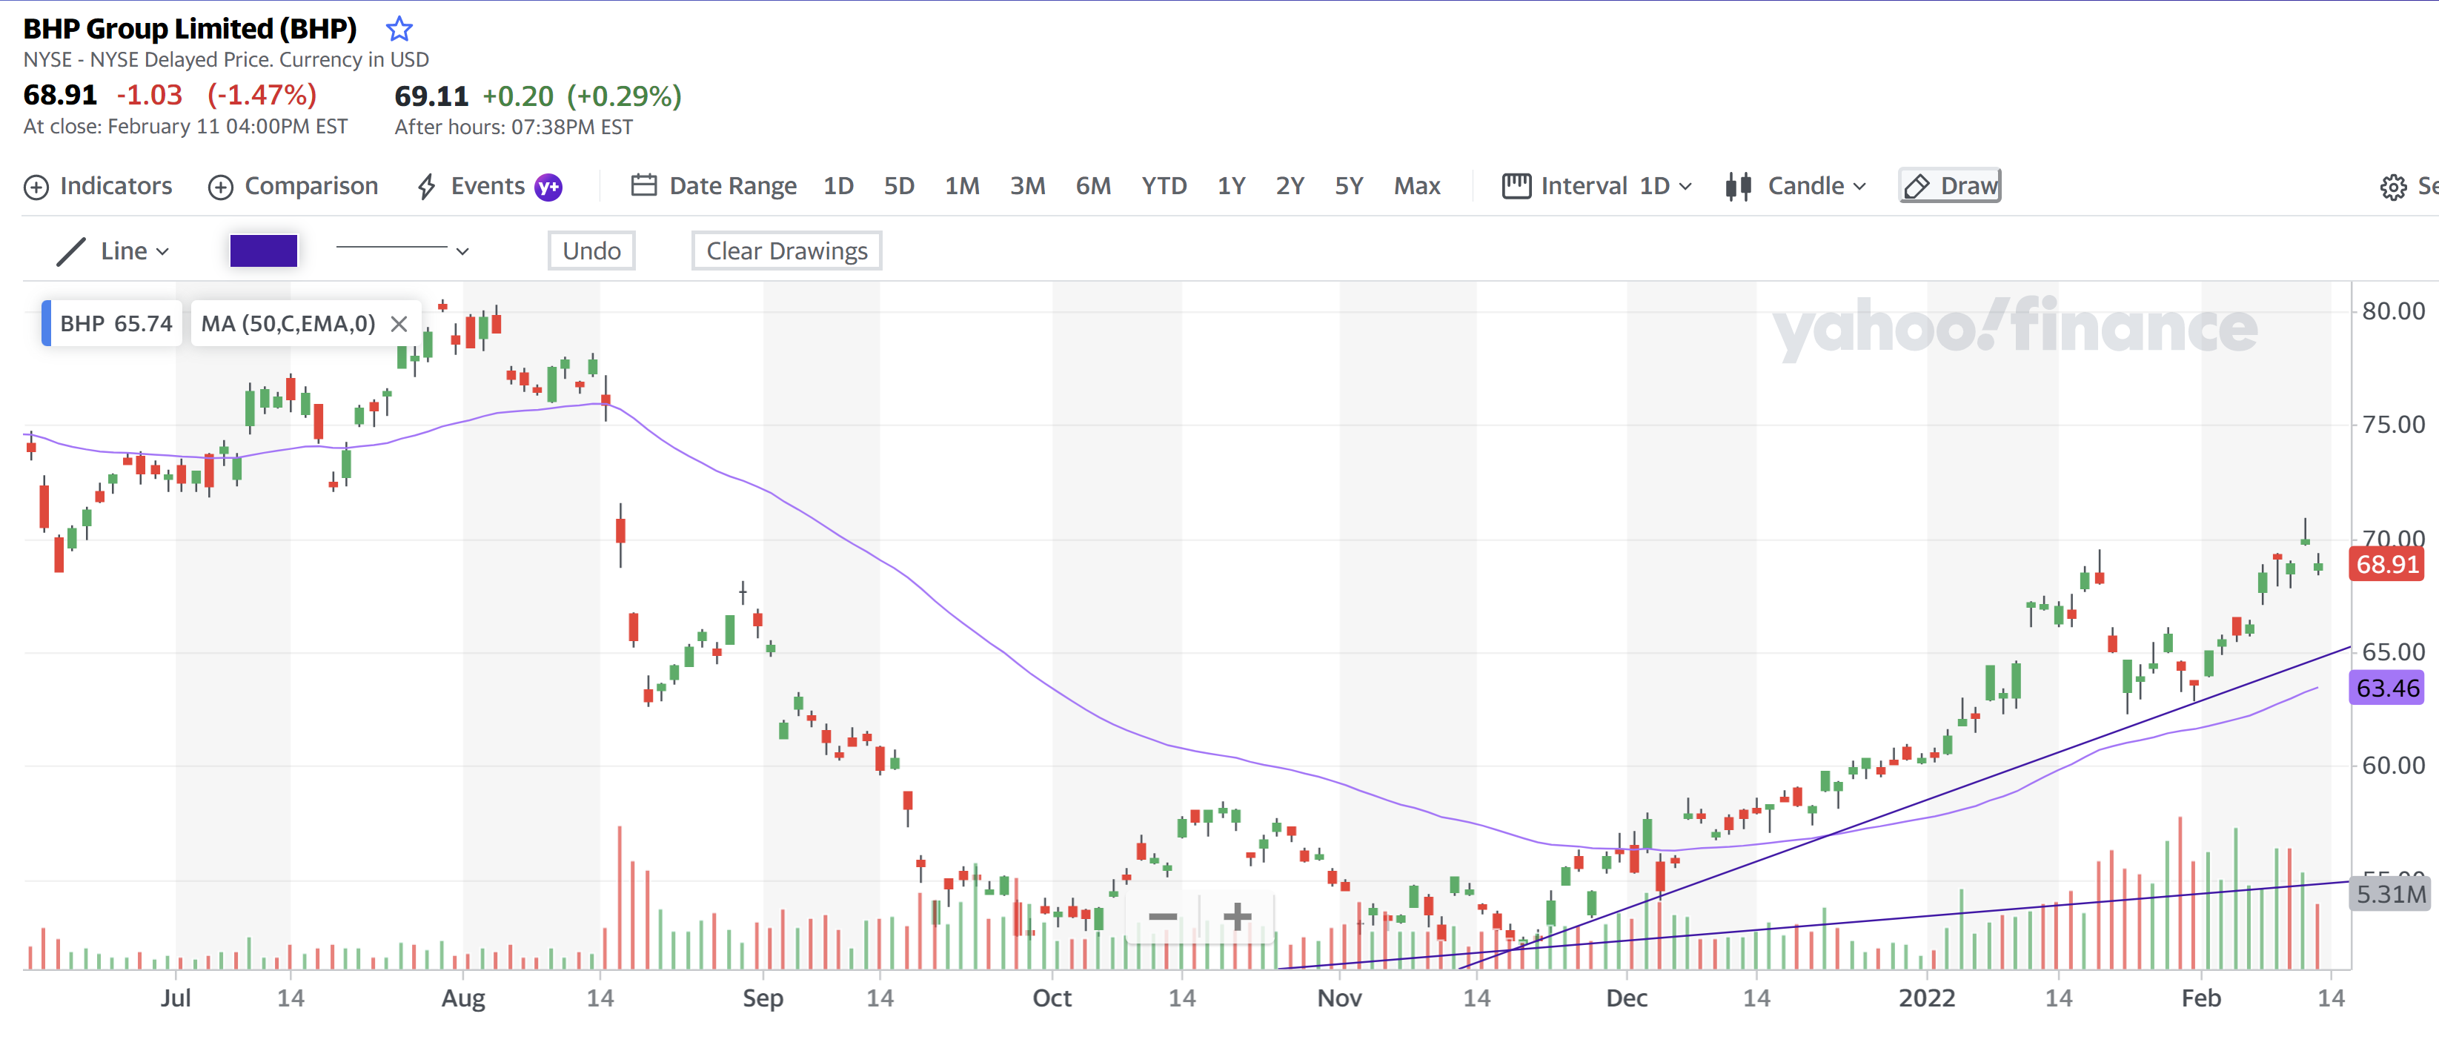Click the 68.91 current price tag
Screen dimensions: 2439x1048
click(x=2387, y=566)
